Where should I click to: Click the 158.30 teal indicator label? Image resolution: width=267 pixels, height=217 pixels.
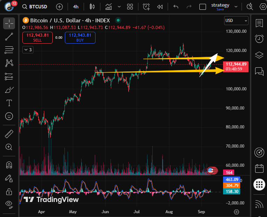(x=231, y=192)
